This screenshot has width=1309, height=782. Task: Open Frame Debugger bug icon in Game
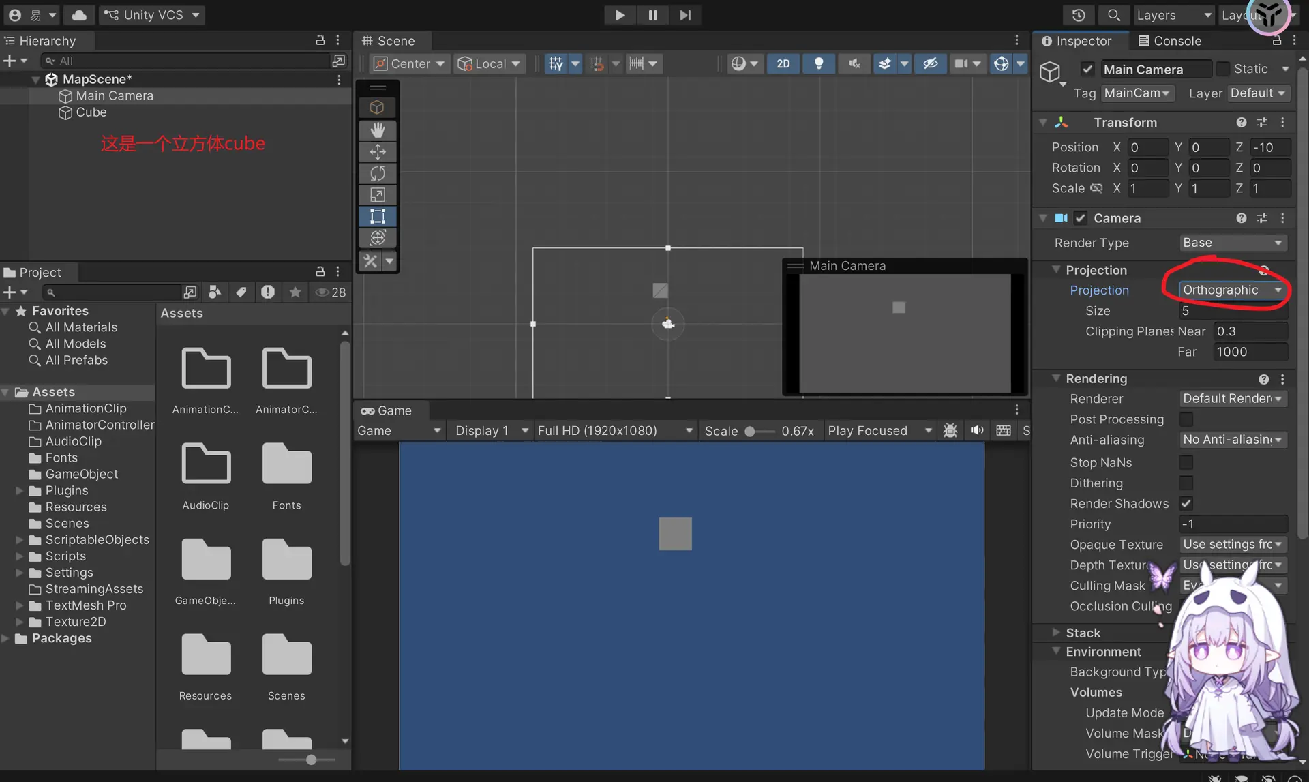click(x=950, y=430)
